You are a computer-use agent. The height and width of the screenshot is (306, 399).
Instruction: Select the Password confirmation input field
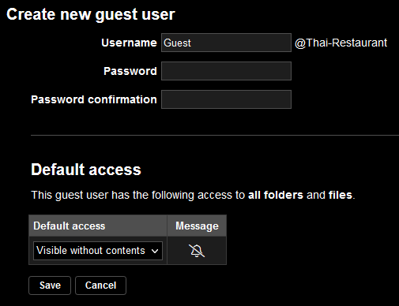pos(226,99)
